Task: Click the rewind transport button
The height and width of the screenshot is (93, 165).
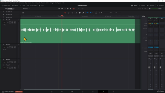Action: click(x=59, y=9)
